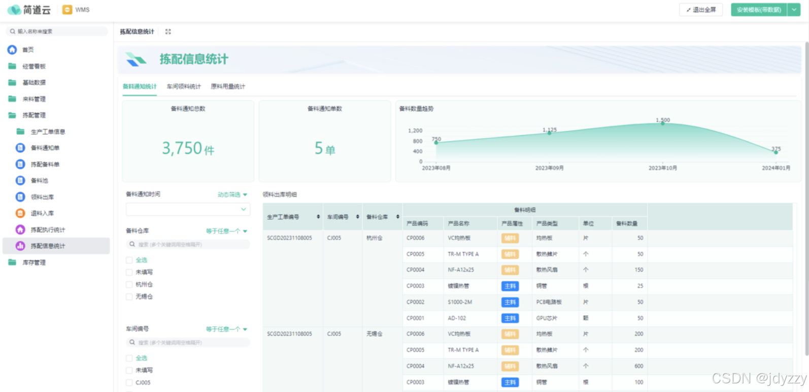
Task: Click search icon in 备料仓库 filter
Action: 132,244
